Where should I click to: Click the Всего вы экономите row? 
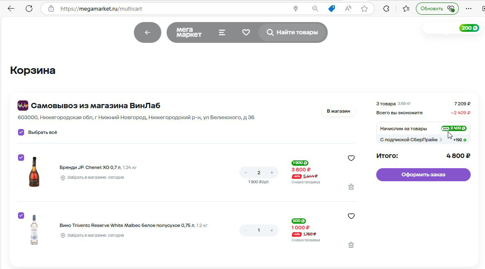click(x=423, y=113)
